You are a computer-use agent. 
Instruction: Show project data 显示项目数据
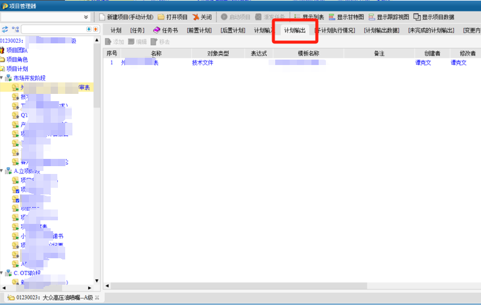point(434,17)
